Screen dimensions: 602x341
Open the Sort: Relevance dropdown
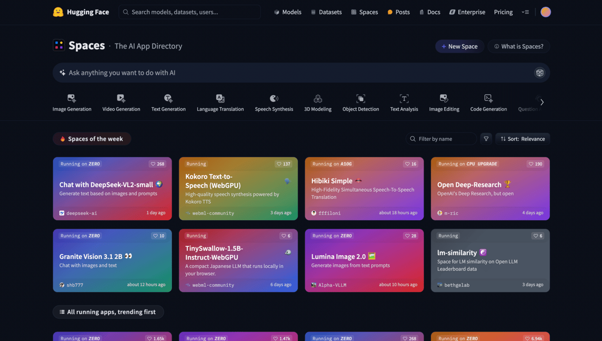(523, 139)
